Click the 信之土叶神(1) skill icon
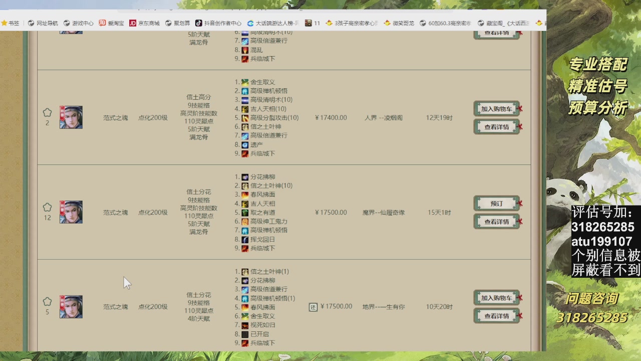The image size is (641, 361). [x=245, y=272]
